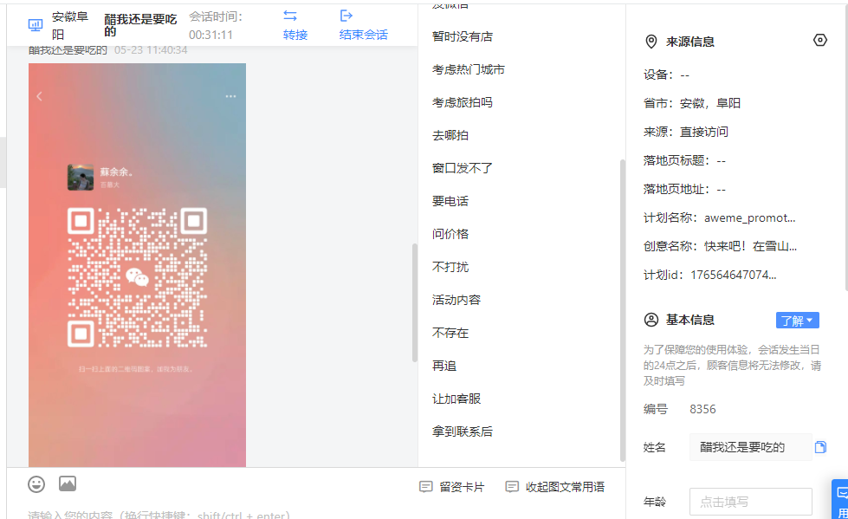Select quick phrase 考虑热门城市

click(469, 69)
